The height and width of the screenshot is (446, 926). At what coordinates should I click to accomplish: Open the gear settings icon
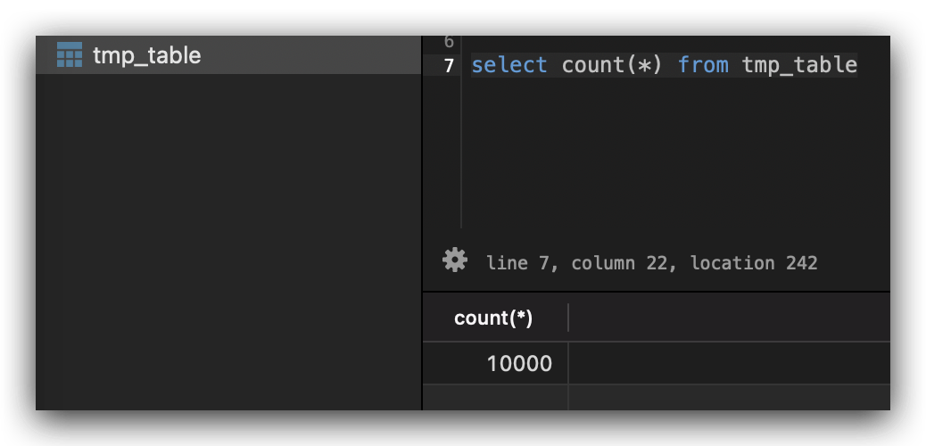point(455,260)
